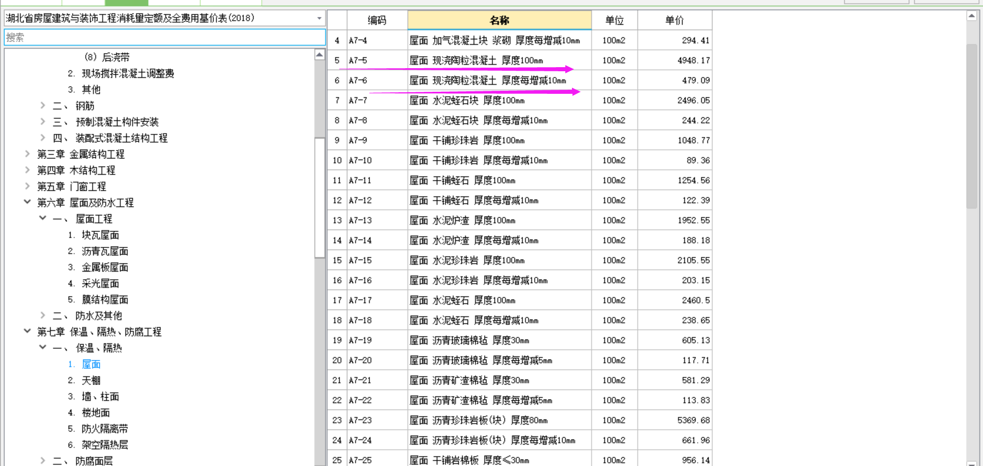Select row A7-20 沥青玻璃棉毡 厚度每增减5mm
This screenshot has height=466, width=983.
520,360
